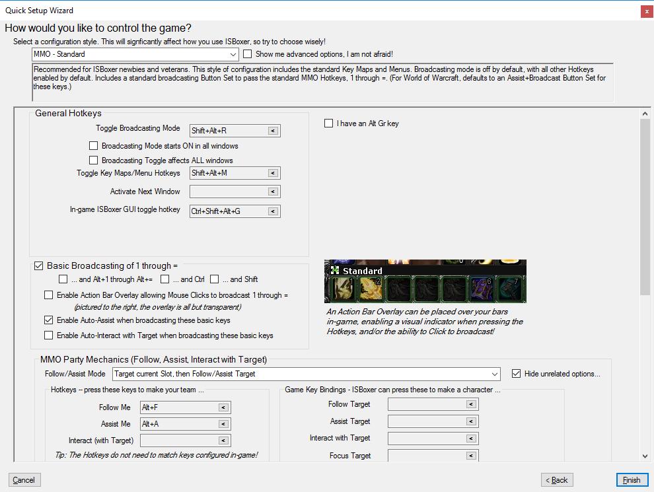654x492 pixels.
Task: Check the ... and Shift option
Action: pyautogui.click(x=215, y=279)
